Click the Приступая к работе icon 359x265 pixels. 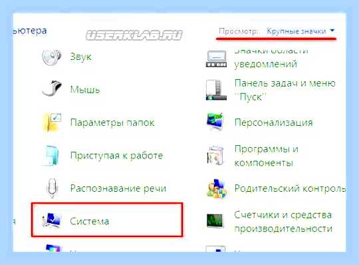51,155
